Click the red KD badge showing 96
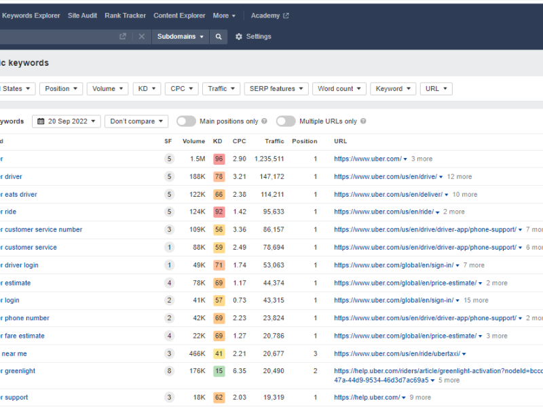This screenshot has height=407, width=543. tap(219, 159)
